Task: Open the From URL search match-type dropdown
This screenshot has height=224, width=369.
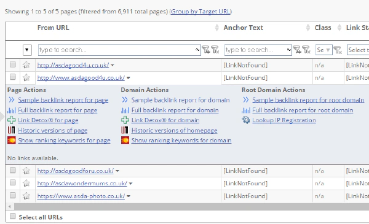Action: tap(197, 50)
